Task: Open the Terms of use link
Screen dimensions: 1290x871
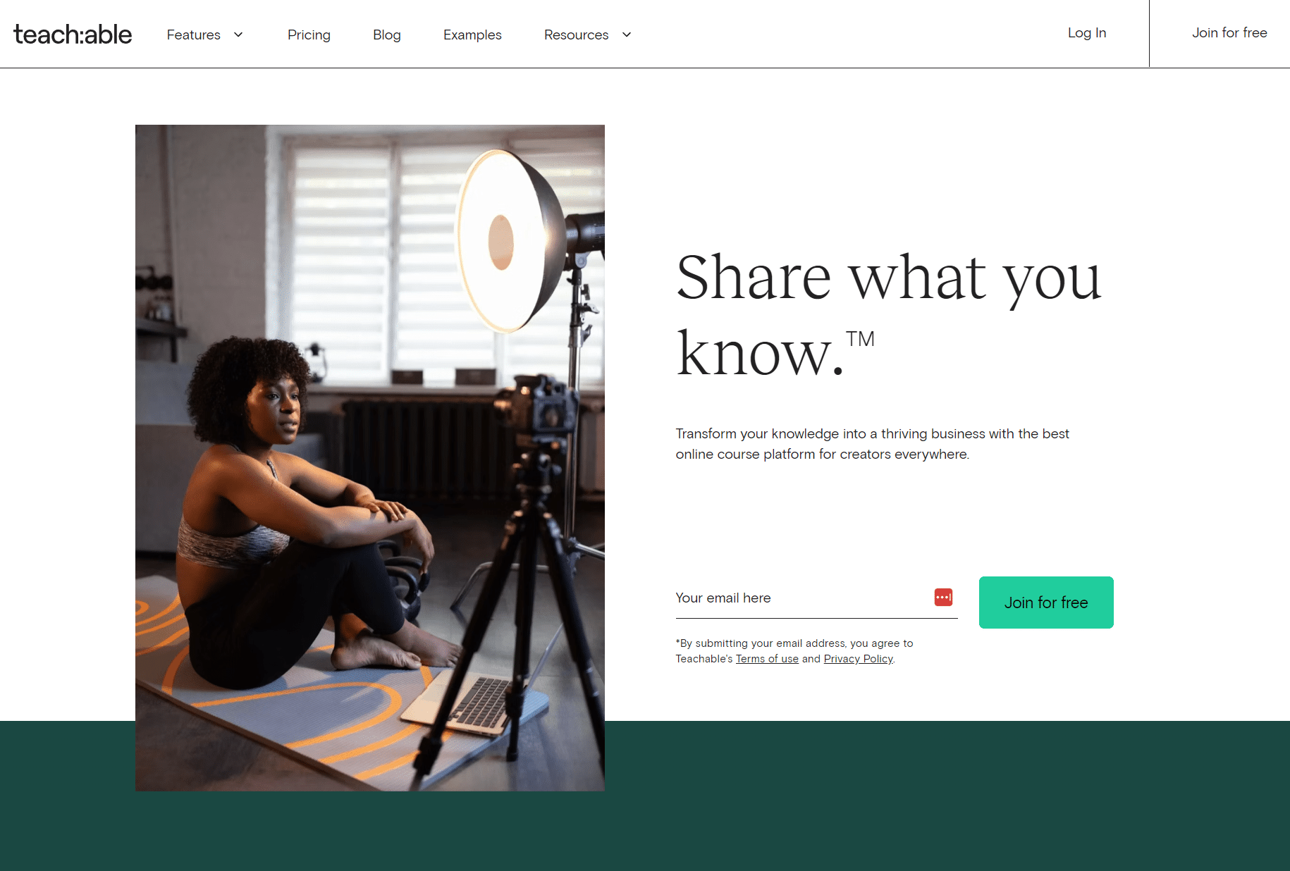Action: (767, 658)
